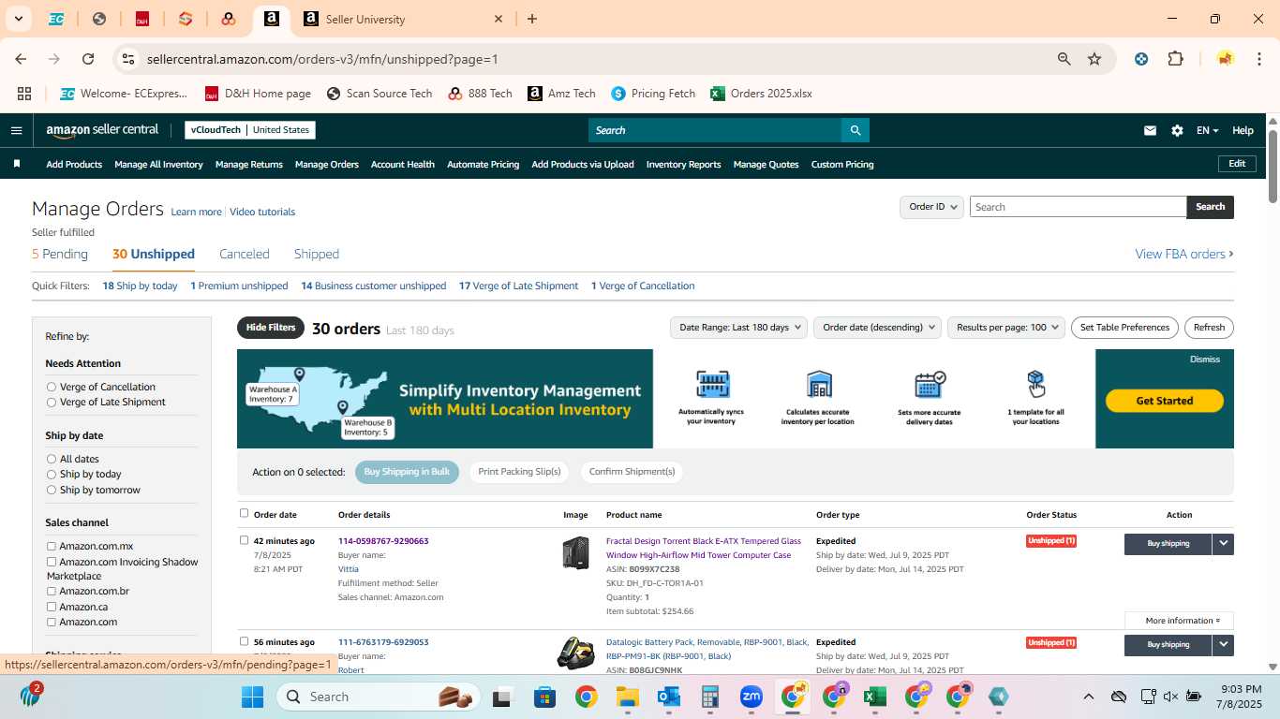Open the EN language dropdown
The width and height of the screenshot is (1280, 719).
[x=1207, y=130]
